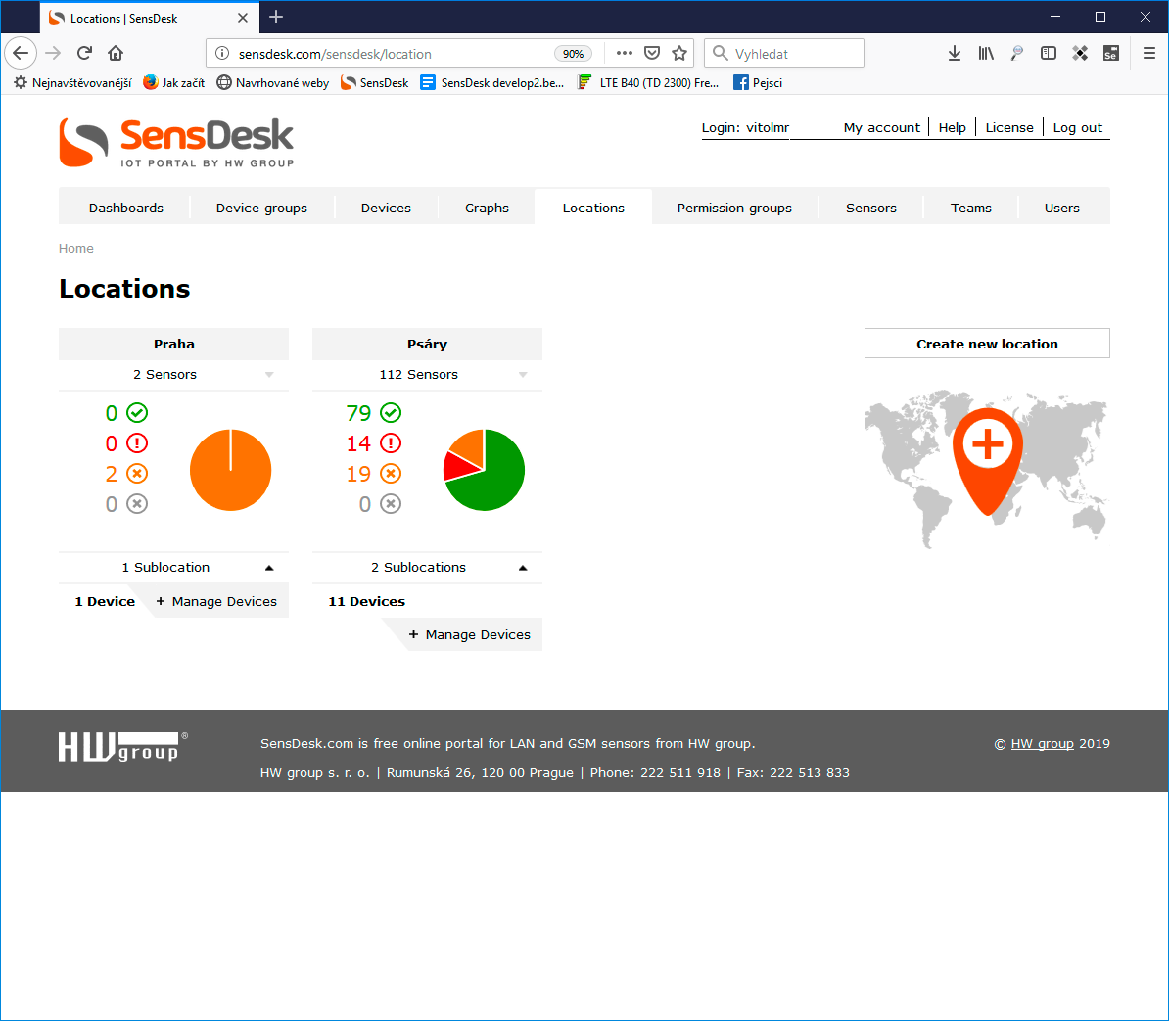Click green OK status icon in Psáry
Image resolution: width=1169 pixels, height=1021 pixels.
click(391, 412)
